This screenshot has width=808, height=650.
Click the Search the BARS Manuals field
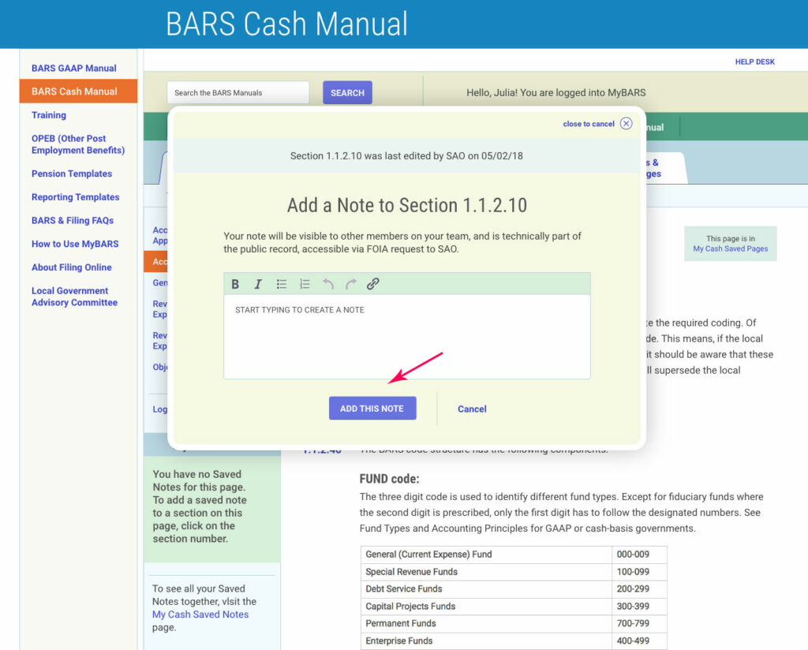tap(238, 93)
